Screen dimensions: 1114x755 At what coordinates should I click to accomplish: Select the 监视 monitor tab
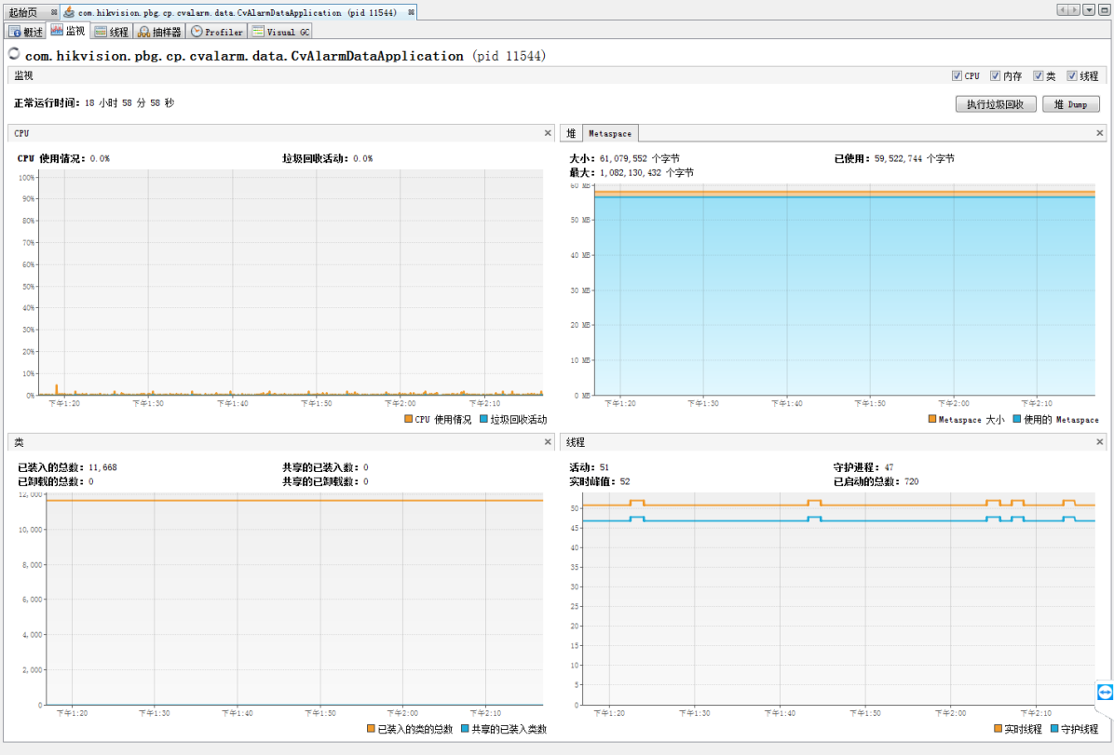(x=68, y=32)
